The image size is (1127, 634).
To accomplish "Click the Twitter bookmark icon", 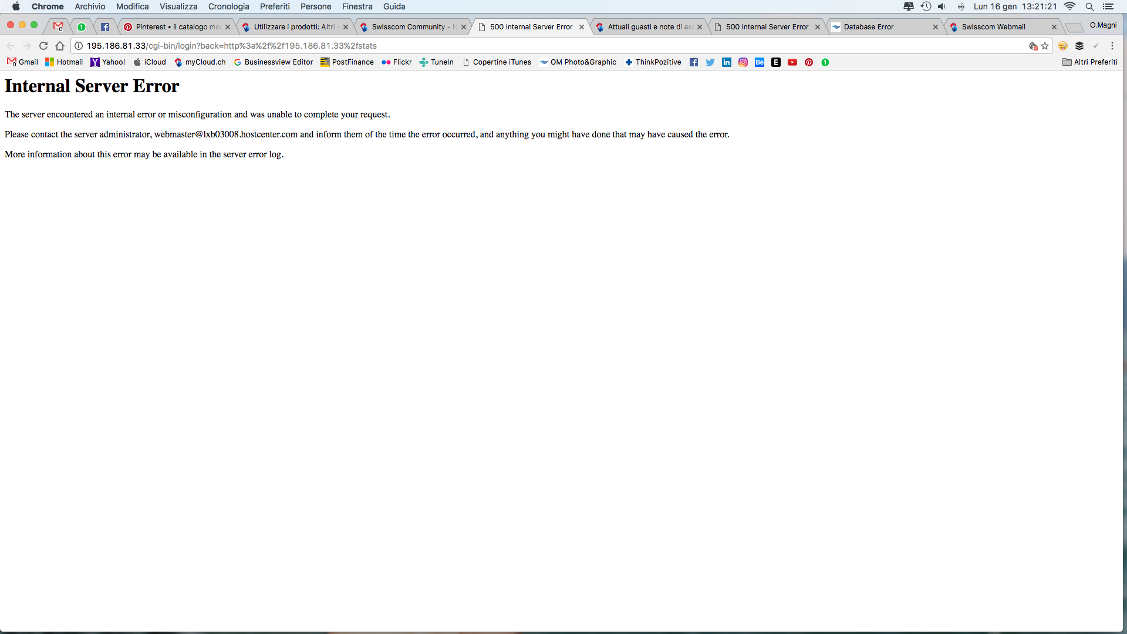I will pos(710,62).
